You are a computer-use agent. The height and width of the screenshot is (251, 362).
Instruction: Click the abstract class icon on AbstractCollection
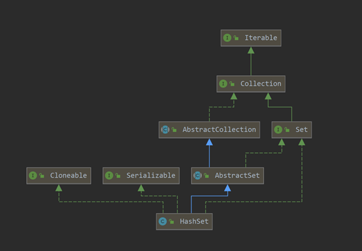(x=165, y=129)
